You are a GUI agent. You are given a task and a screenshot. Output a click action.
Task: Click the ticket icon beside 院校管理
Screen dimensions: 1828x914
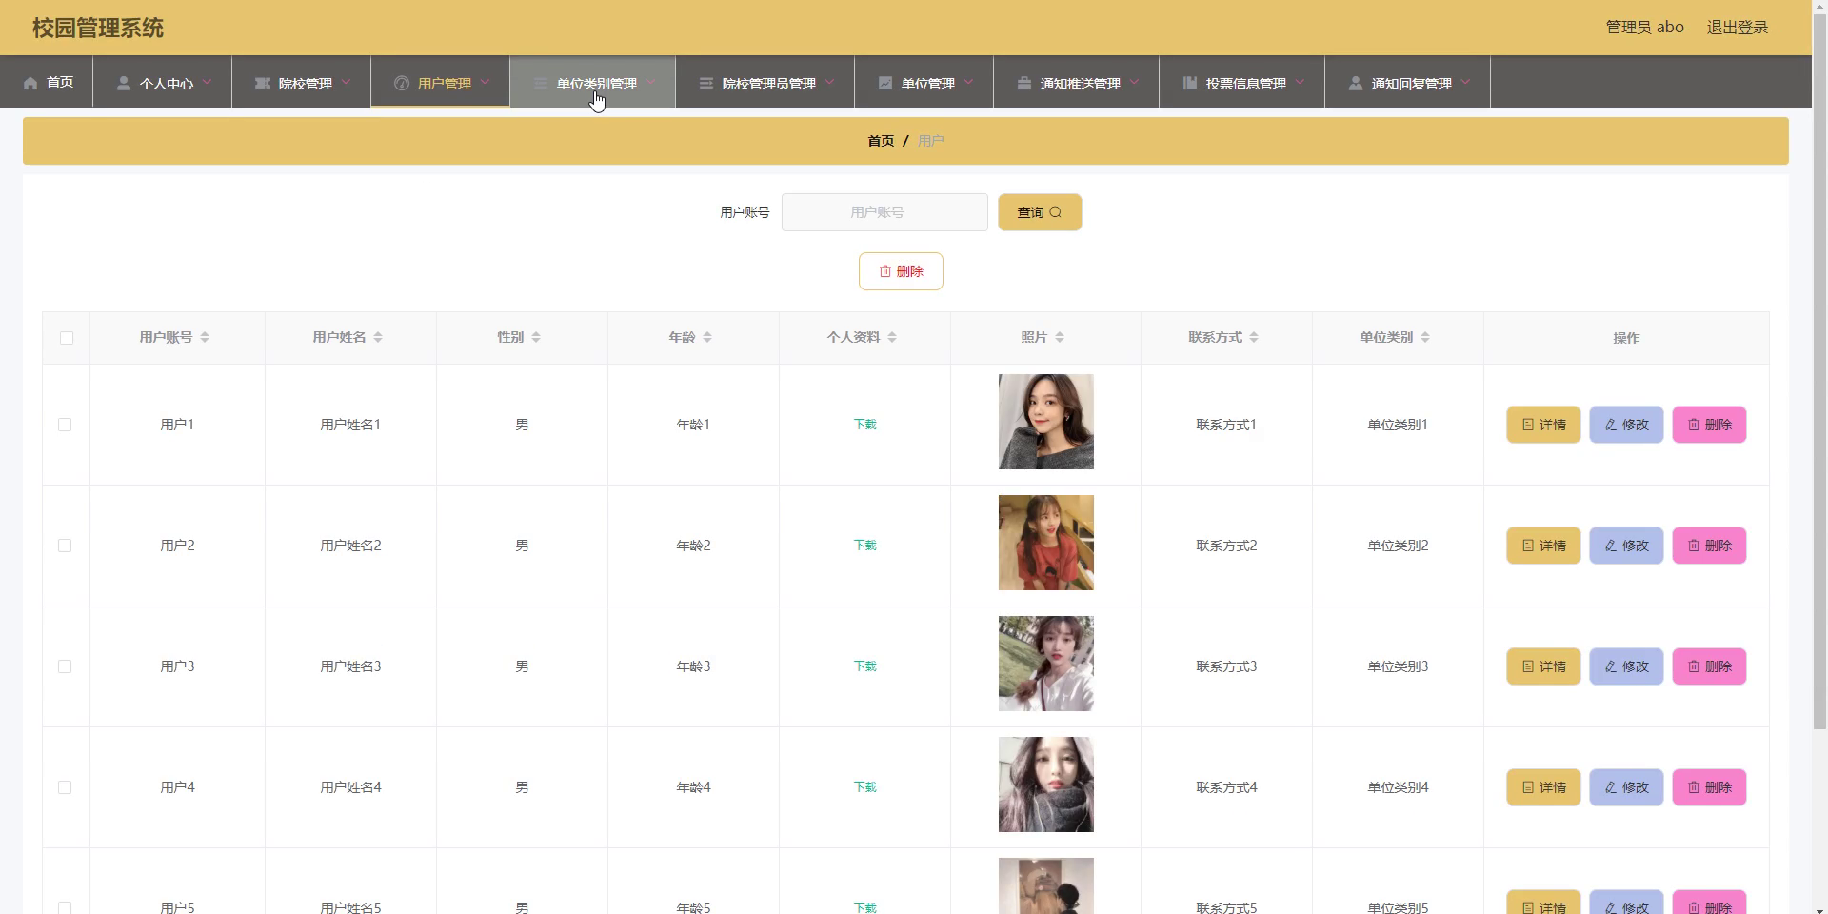pyautogui.click(x=263, y=83)
